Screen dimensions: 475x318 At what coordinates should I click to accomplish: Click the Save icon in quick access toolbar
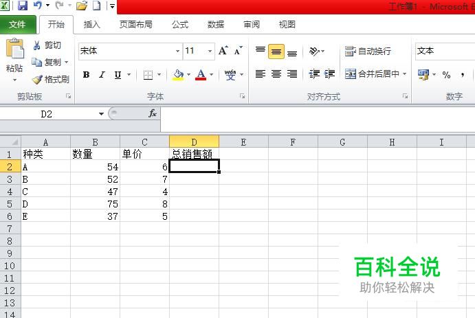tap(23, 5)
